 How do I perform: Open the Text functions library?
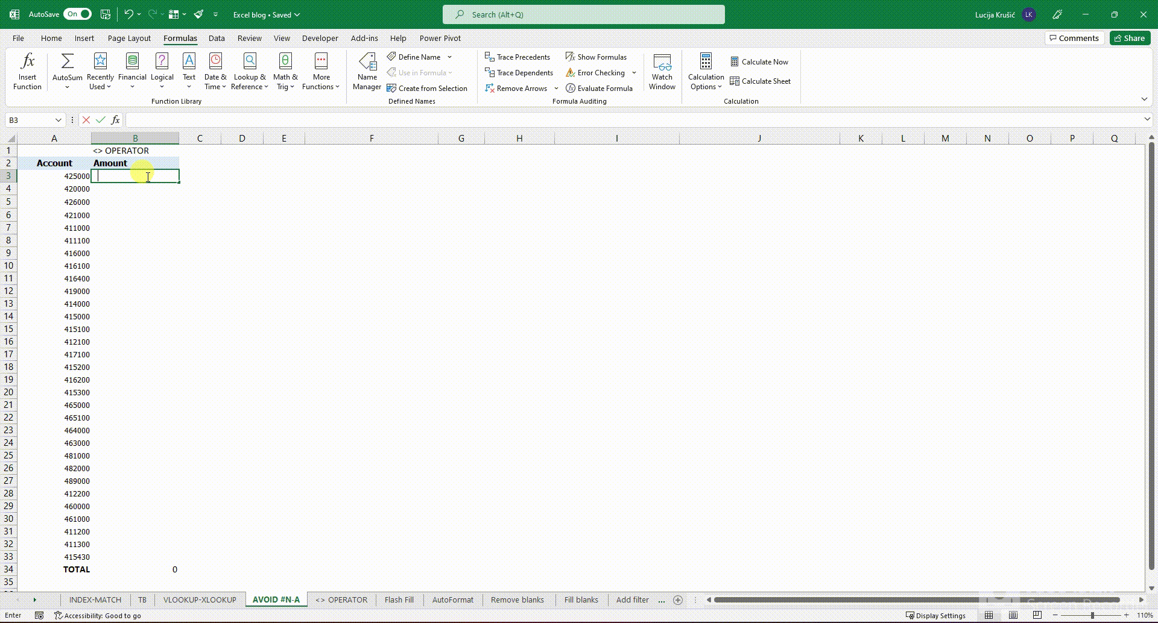[189, 71]
